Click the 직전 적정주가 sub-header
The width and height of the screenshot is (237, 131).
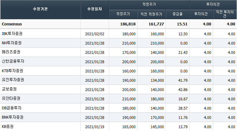[151, 14]
